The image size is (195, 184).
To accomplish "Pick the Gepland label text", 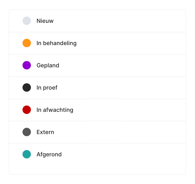I will point(48,66).
